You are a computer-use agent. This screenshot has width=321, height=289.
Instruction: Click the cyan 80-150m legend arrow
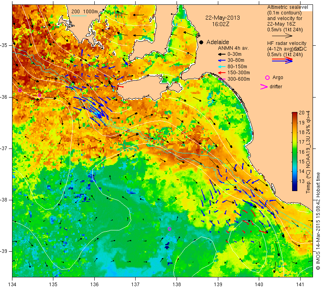[221, 67]
